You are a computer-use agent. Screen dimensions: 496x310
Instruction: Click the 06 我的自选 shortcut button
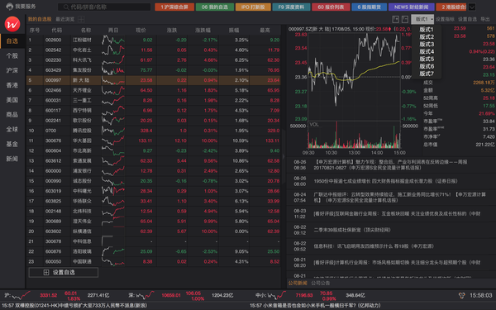pos(215,7)
